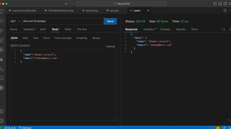
Task: Format the JSON content
Action: (110, 46)
